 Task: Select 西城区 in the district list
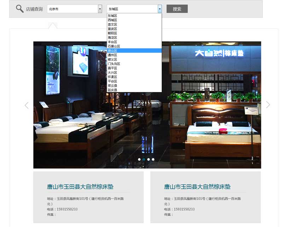[134, 20]
